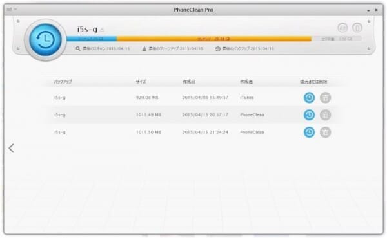The height and width of the screenshot is (238, 387).
Task: Restore the PhoneClean backup made at 20:57:17
Action: tap(309, 115)
